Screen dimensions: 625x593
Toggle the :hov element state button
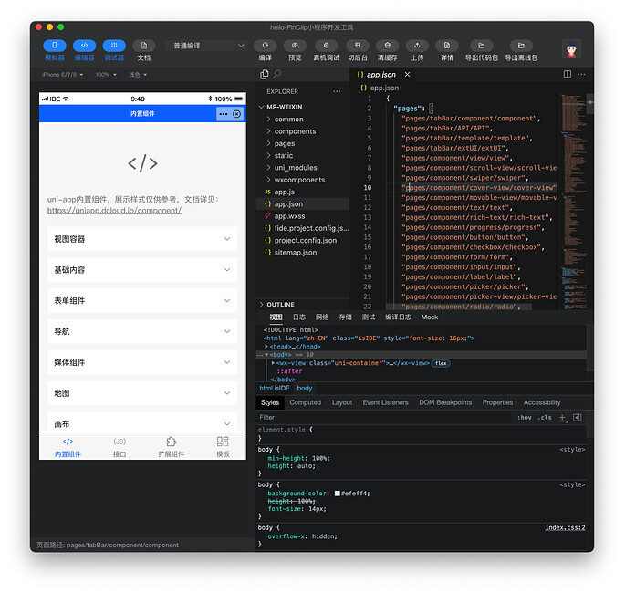coord(524,418)
